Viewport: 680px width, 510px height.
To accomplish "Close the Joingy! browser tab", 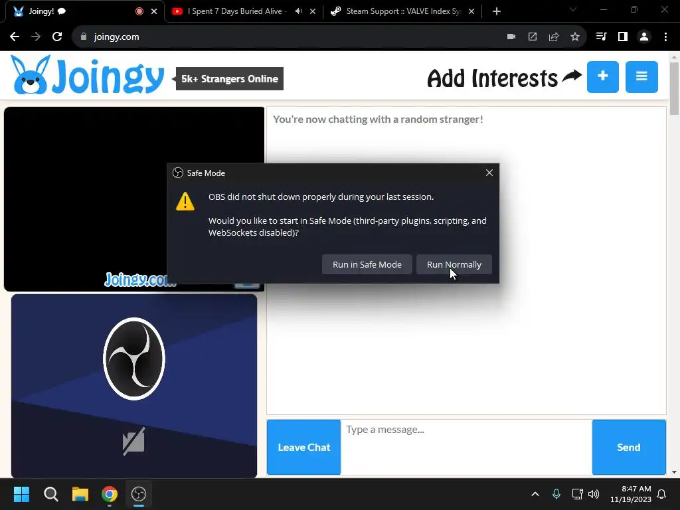I will [x=154, y=11].
